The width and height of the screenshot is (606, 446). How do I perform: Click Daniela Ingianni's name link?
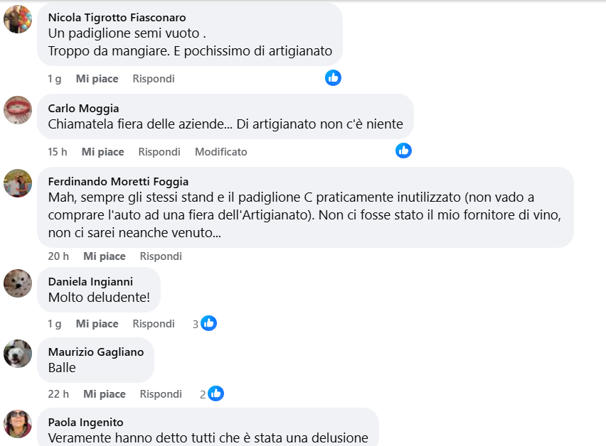click(90, 281)
